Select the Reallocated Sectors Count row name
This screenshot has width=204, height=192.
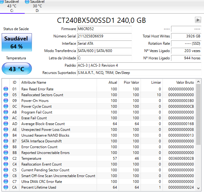42,95
